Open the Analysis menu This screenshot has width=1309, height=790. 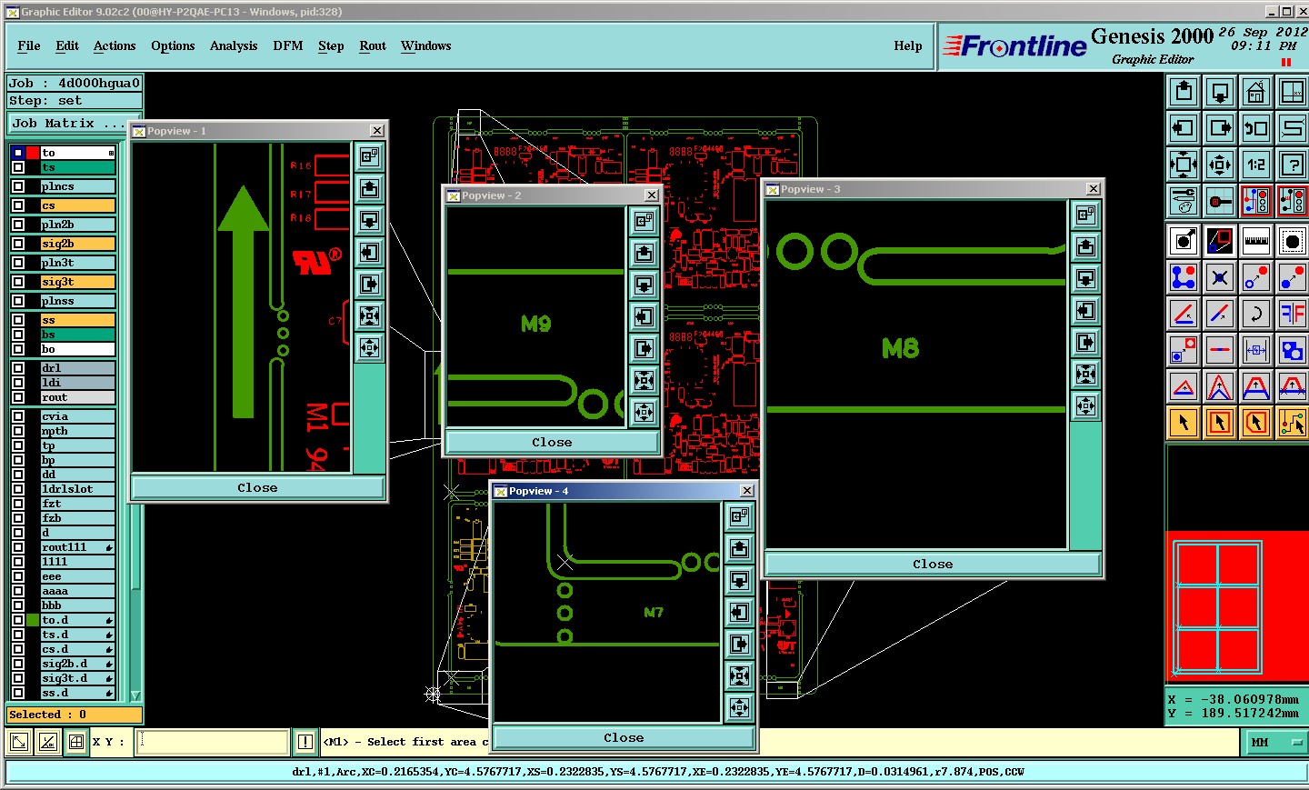(234, 45)
